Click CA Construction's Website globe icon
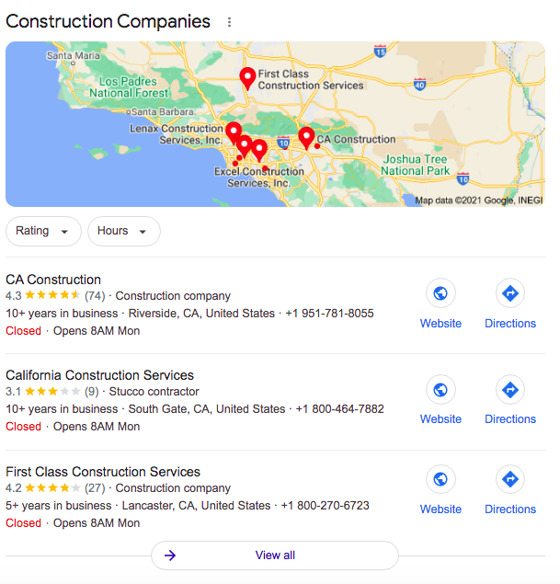The height and width of the screenshot is (584, 560). coord(440,293)
